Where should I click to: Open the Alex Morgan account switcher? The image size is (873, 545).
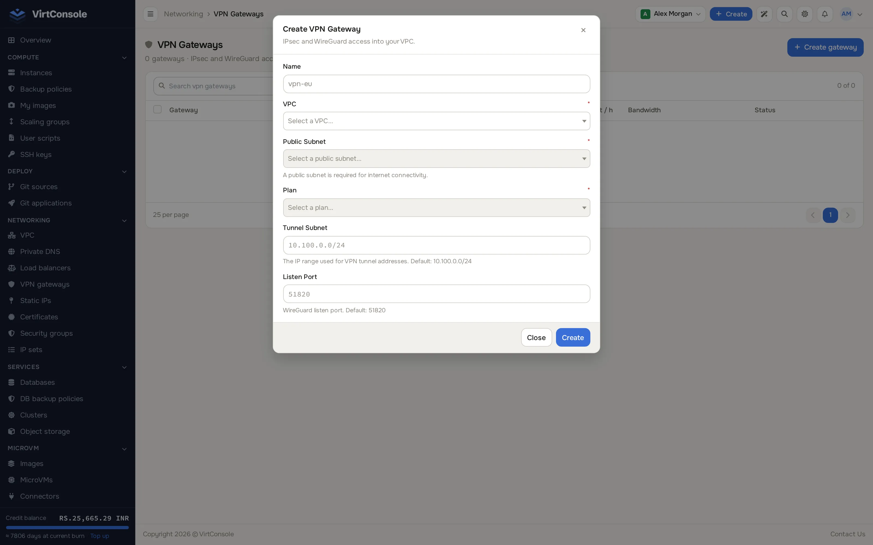(670, 14)
